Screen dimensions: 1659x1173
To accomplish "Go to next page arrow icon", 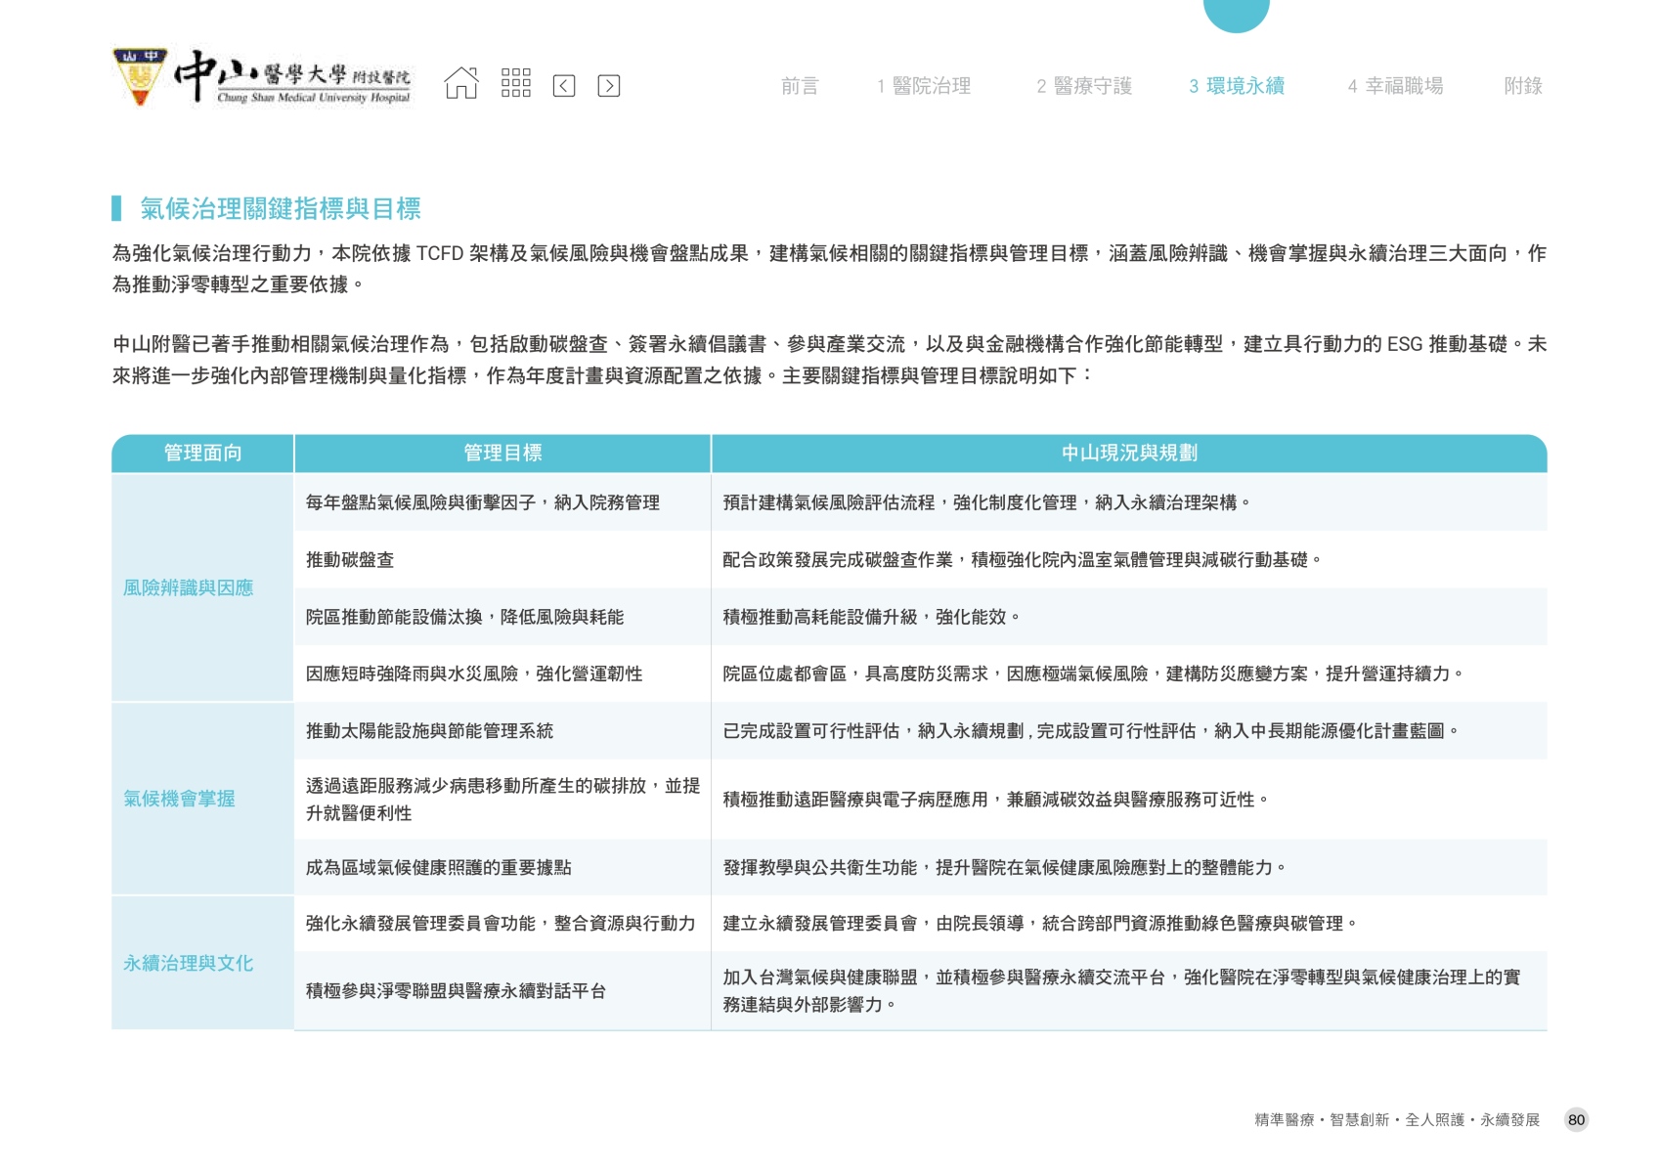I will pos(608,86).
